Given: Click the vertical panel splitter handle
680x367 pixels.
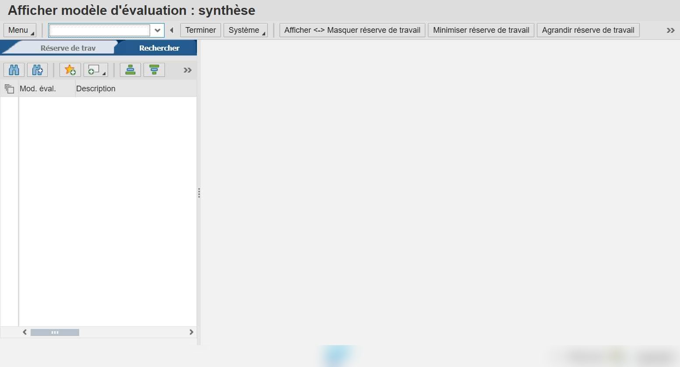Looking at the screenshot, I should click(199, 193).
